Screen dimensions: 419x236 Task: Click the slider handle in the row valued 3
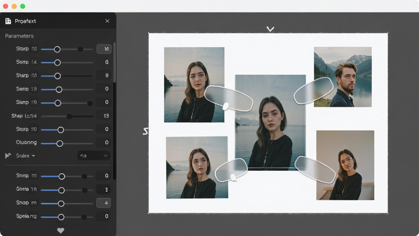(x=61, y=190)
